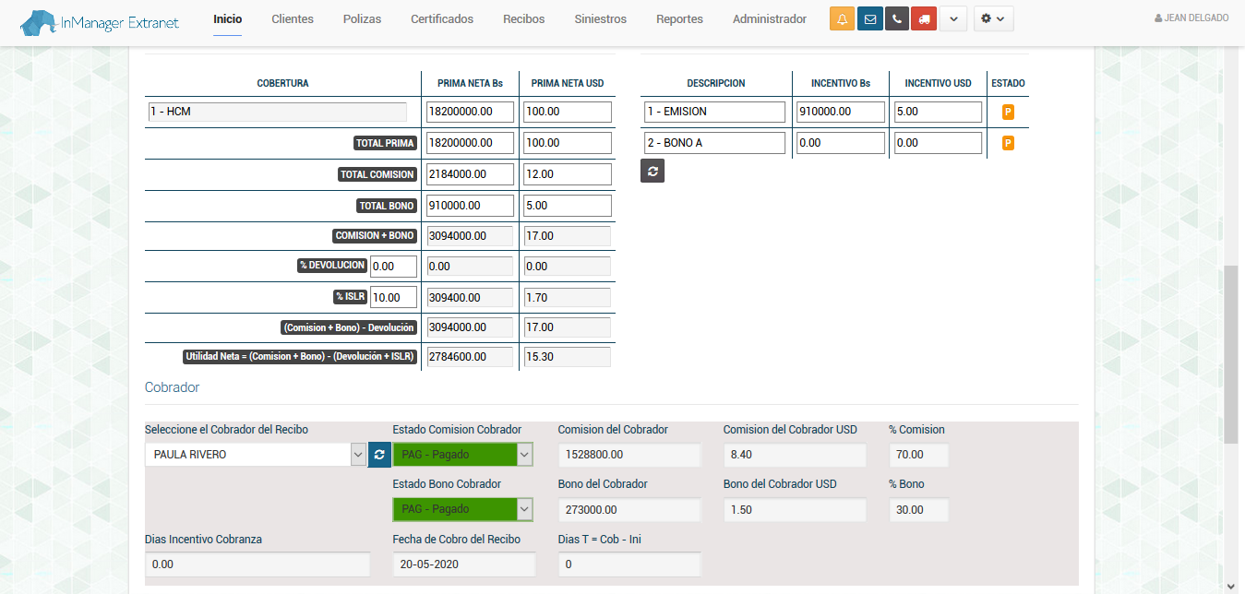The image size is (1245, 594).
Task: Open the settings gear dropdown
Action: pyautogui.click(x=993, y=19)
